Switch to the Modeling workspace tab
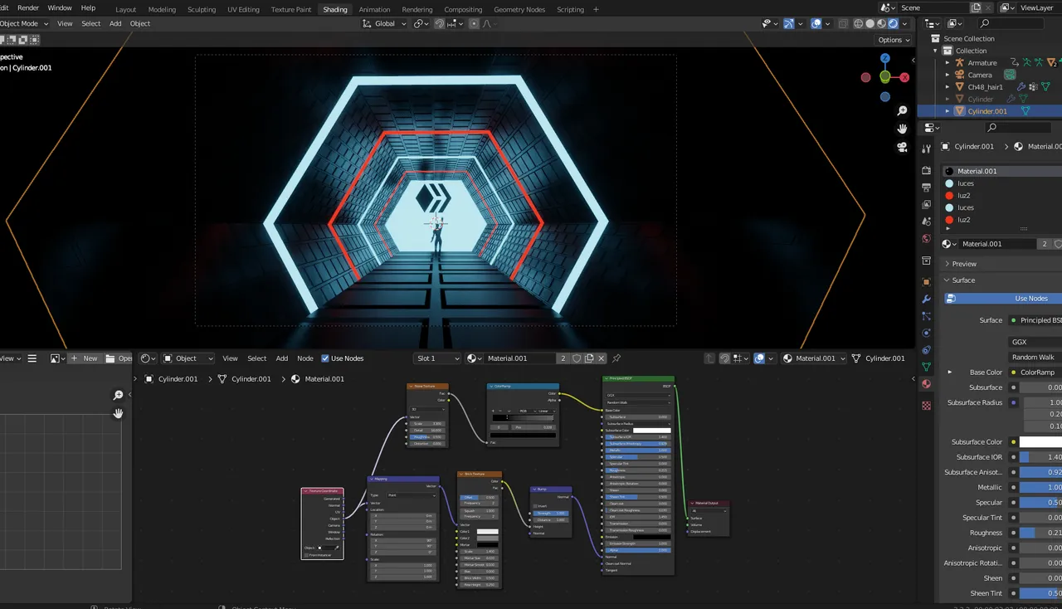The width and height of the screenshot is (1062, 609). click(x=162, y=9)
